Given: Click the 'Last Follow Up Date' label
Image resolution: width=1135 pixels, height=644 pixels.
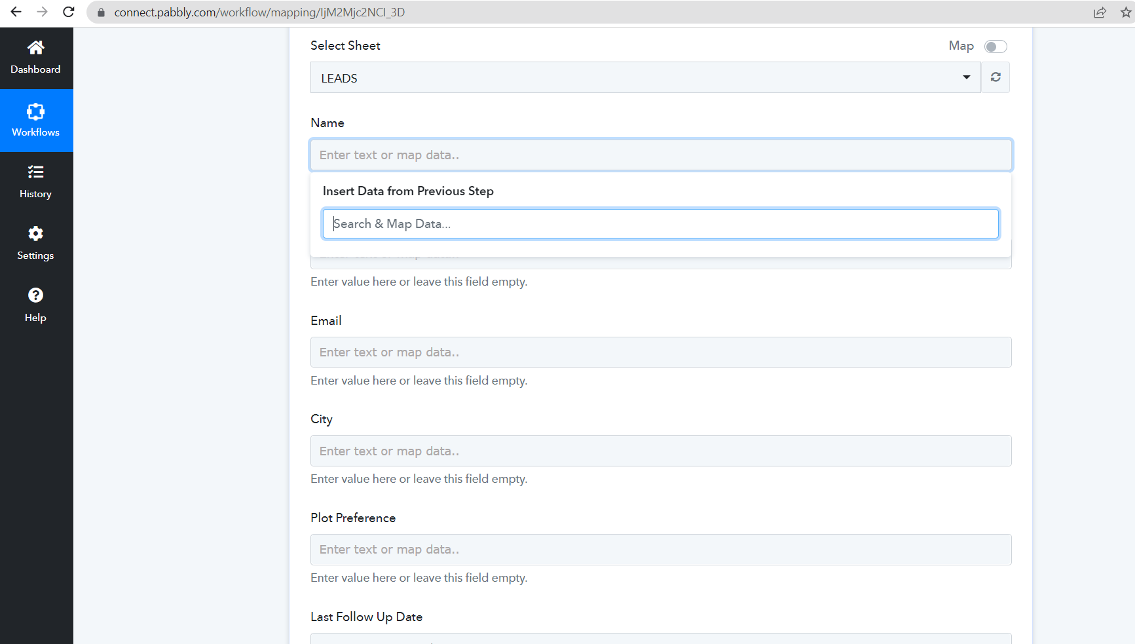Looking at the screenshot, I should pos(366,617).
